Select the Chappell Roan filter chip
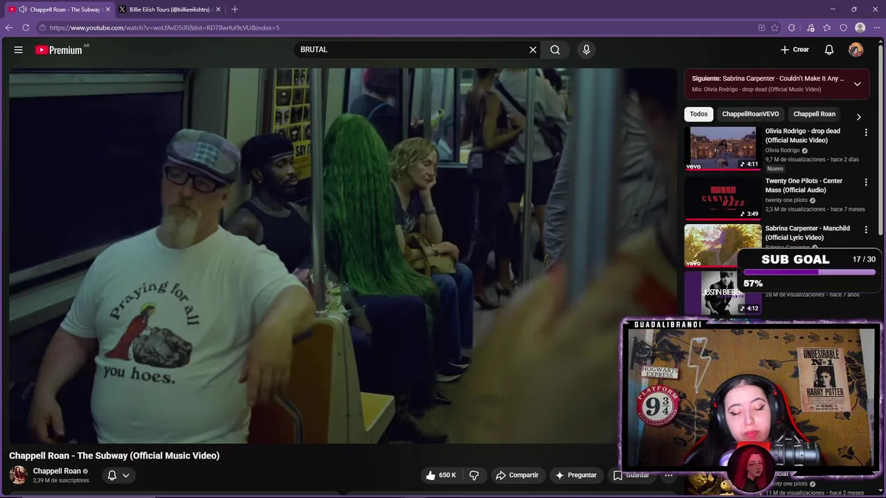 point(814,114)
